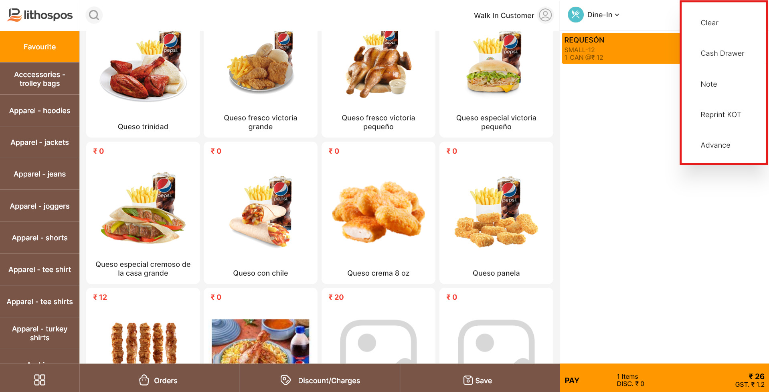The image size is (769, 392).
Task: Switch to the Favourite category tab
Action: [40, 47]
